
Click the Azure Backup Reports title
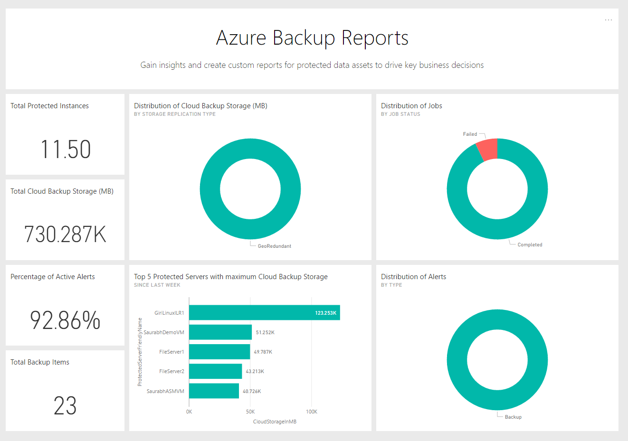pyautogui.click(x=312, y=38)
